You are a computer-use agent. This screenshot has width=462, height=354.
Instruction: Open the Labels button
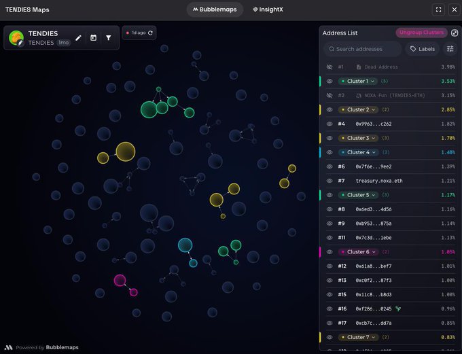(422, 49)
